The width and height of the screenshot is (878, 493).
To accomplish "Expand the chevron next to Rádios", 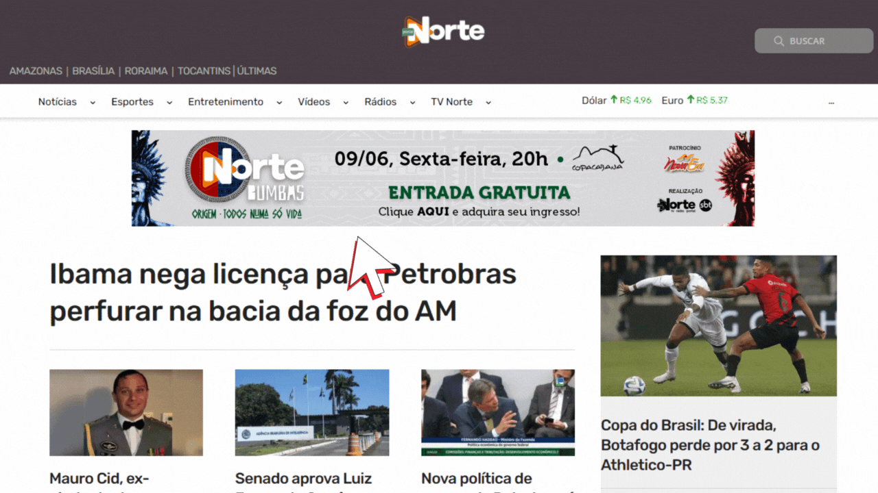I will click(412, 103).
